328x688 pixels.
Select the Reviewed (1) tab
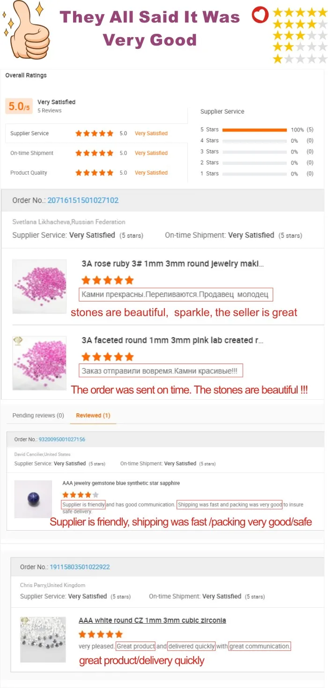[93, 416]
